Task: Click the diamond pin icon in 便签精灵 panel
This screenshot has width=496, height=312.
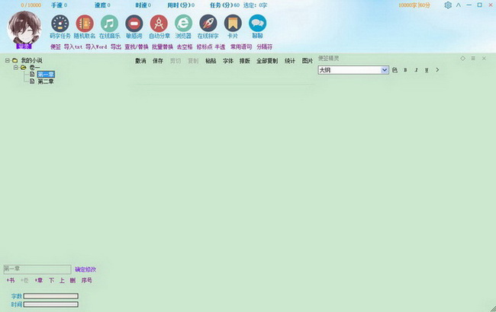Action: tap(462, 59)
